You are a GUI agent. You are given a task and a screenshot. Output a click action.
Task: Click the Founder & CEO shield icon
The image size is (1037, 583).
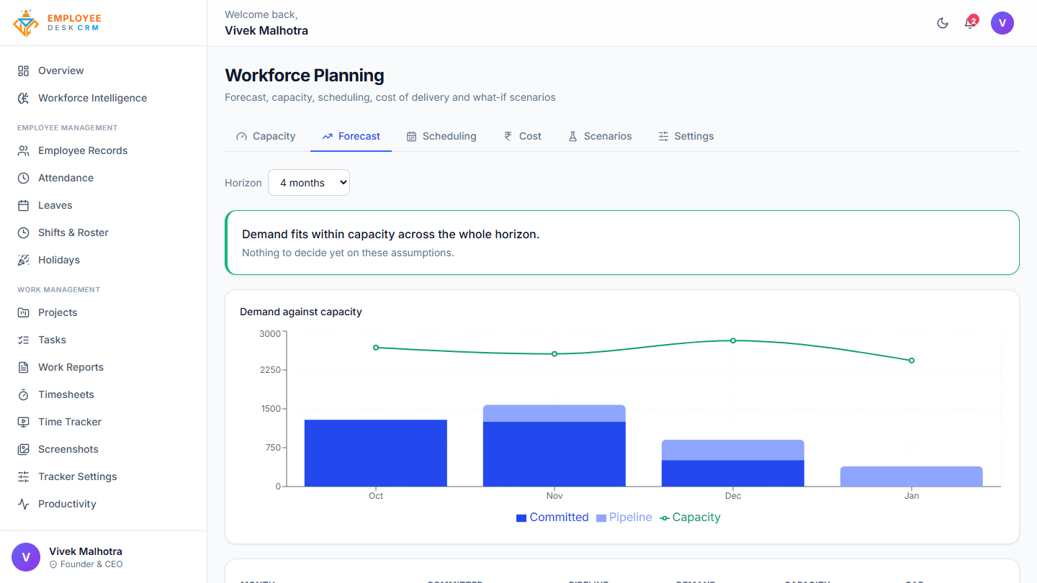[53, 564]
